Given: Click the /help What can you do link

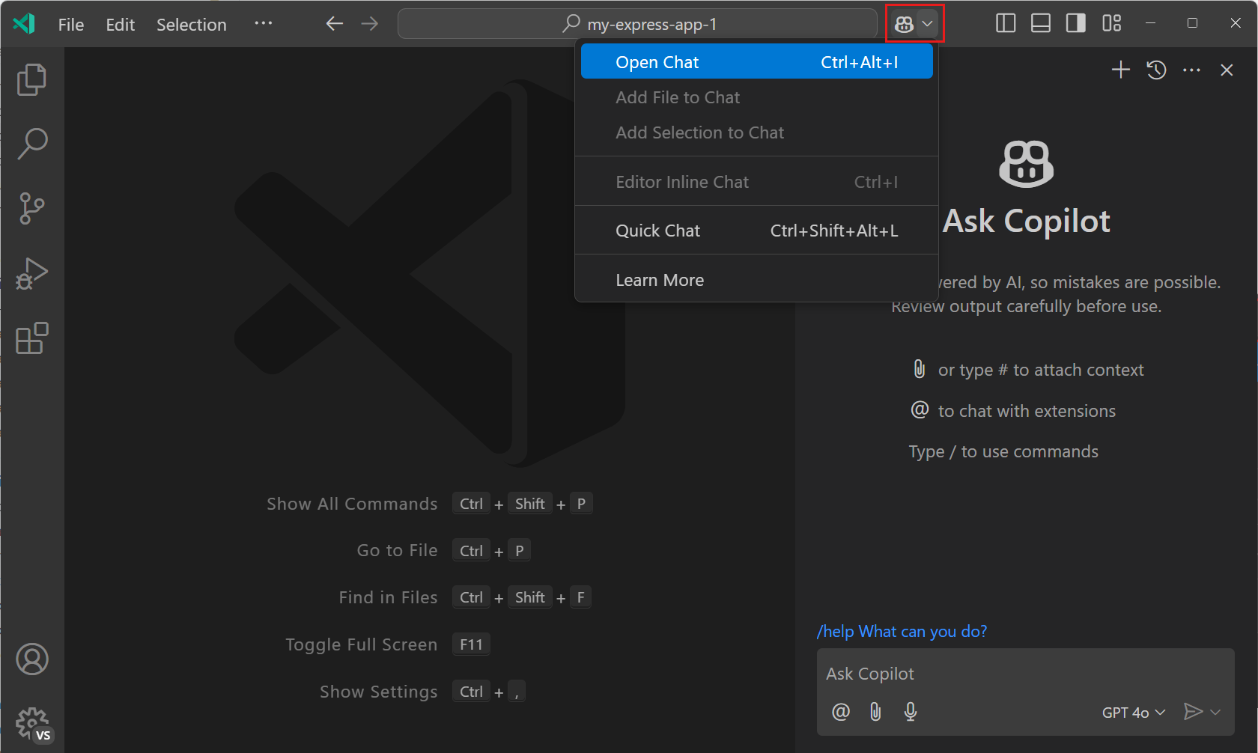Looking at the screenshot, I should [902, 631].
